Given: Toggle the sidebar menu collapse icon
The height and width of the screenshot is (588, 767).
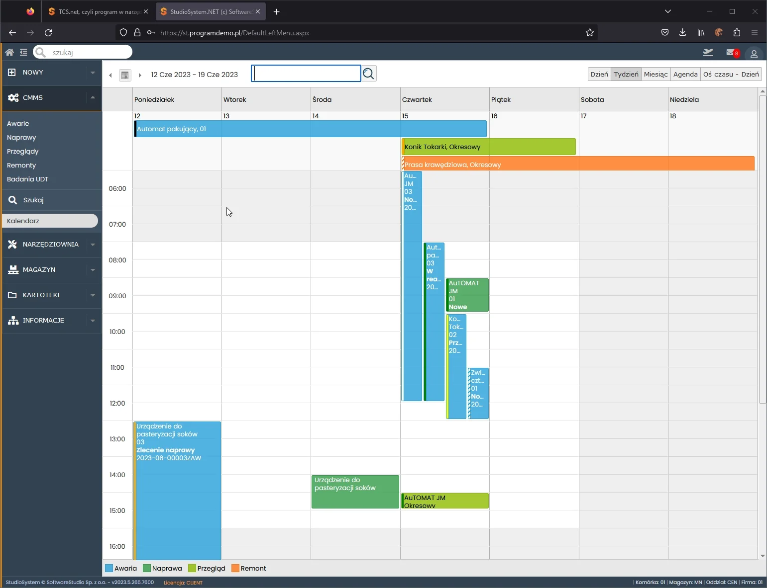Looking at the screenshot, I should pos(23,52).
